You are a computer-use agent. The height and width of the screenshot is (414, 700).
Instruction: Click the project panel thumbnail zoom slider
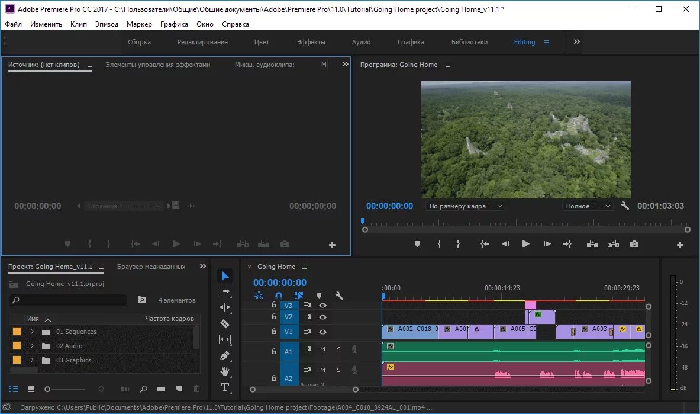point(48,389)
